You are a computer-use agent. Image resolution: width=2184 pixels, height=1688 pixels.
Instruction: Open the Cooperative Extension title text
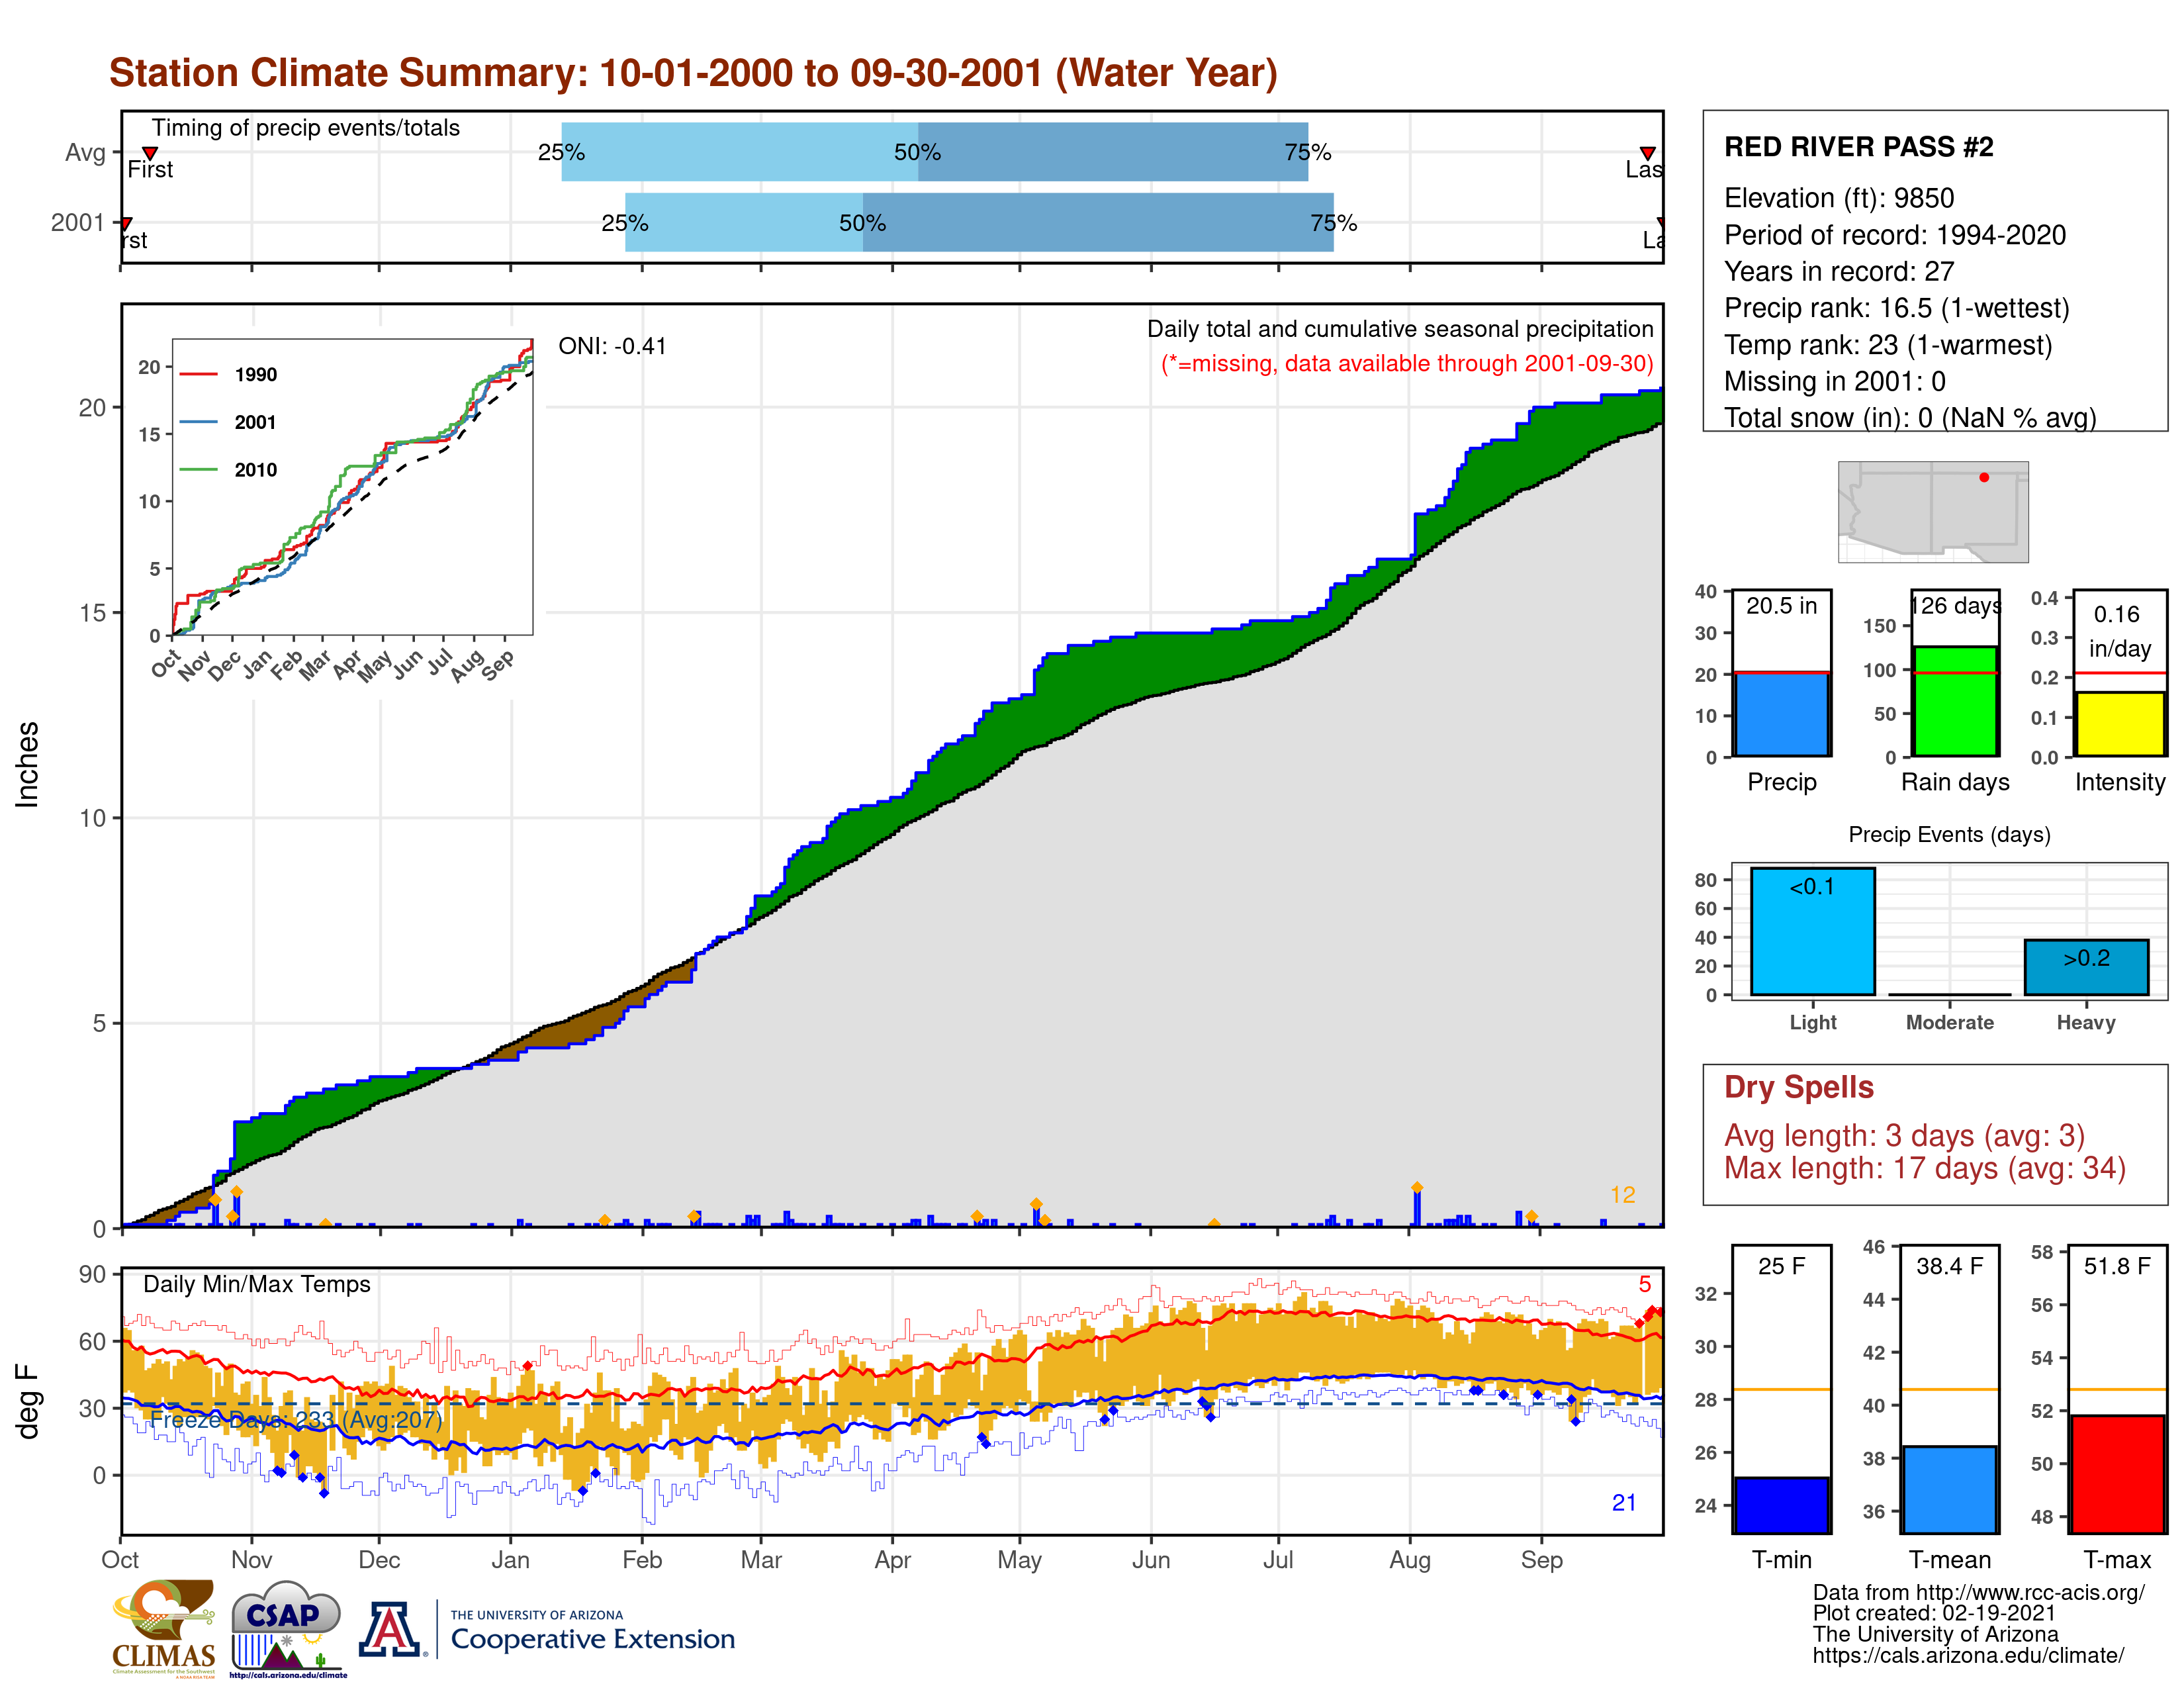[592, 1639]
